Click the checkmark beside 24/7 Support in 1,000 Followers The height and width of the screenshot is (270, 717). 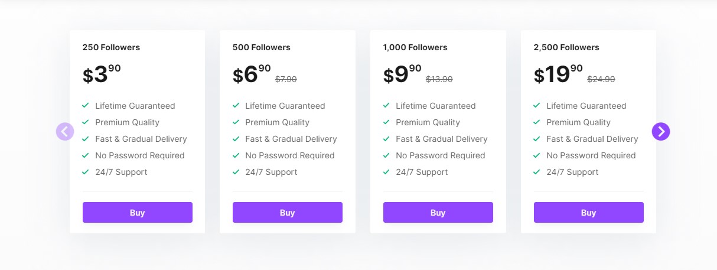(x=386, y=172)
